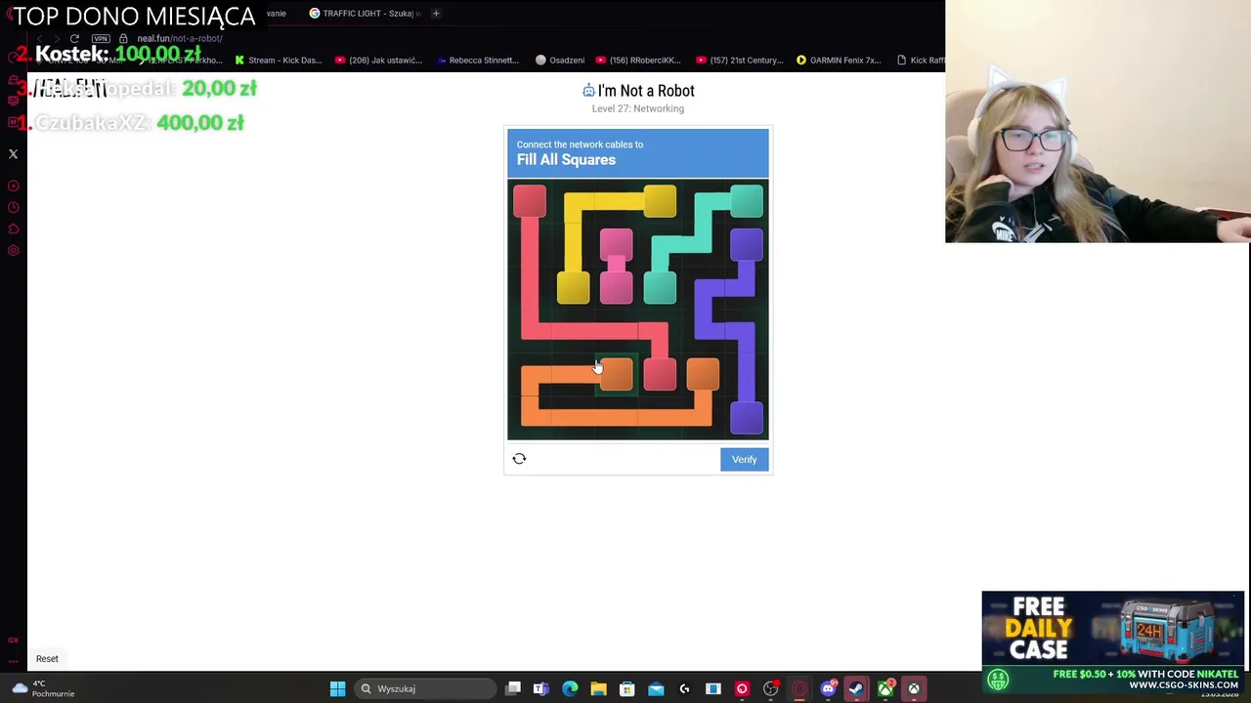Switch to Opera GX in the taskbar
The height and width of the screenshot is (703, 1251).
point(799,689)
